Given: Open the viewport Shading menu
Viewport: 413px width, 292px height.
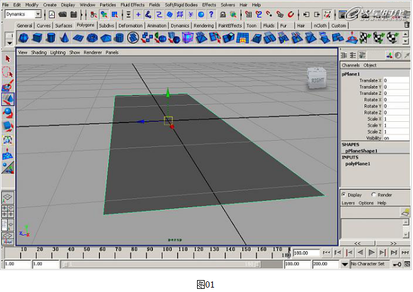Looking at the screenshot, I should coord(39,52).
